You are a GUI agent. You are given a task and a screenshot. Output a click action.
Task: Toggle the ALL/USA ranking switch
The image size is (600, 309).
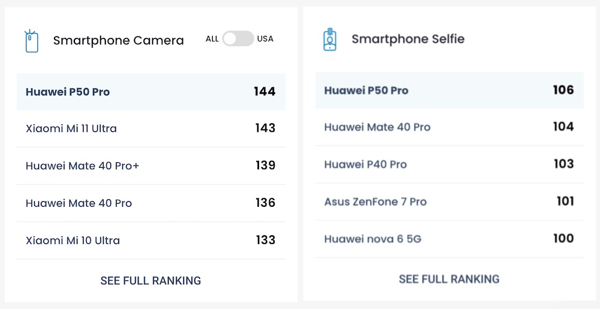(238, 39)
